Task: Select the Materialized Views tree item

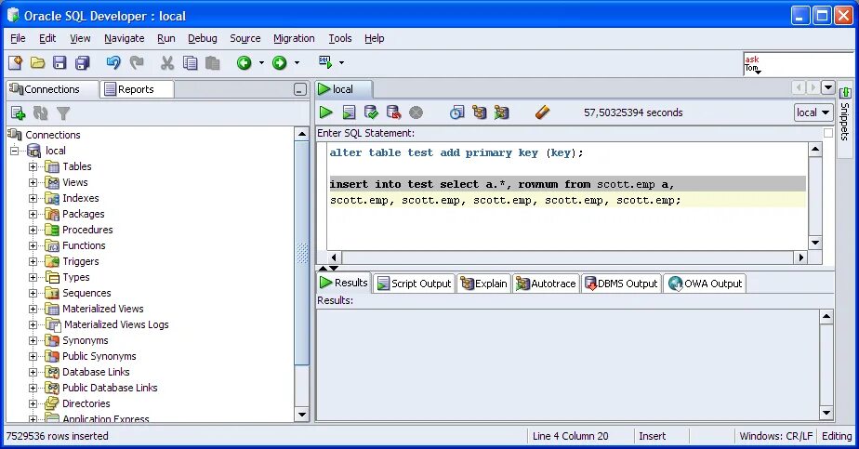Action: (x=103, y=309)
